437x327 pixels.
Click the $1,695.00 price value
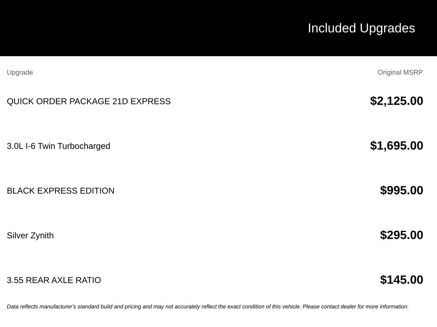[396, 146]
